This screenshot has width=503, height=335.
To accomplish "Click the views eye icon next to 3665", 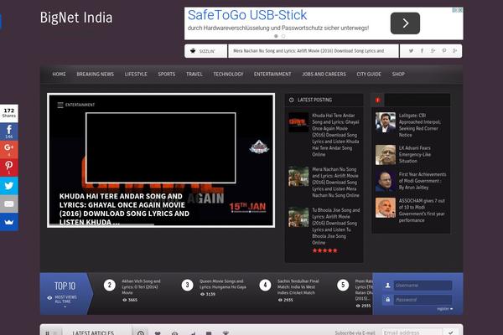I will coord(124,300).
